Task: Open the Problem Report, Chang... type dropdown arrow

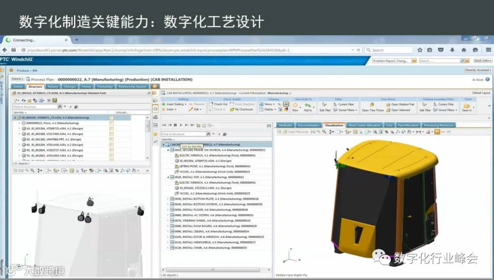Action: (414, 61)
